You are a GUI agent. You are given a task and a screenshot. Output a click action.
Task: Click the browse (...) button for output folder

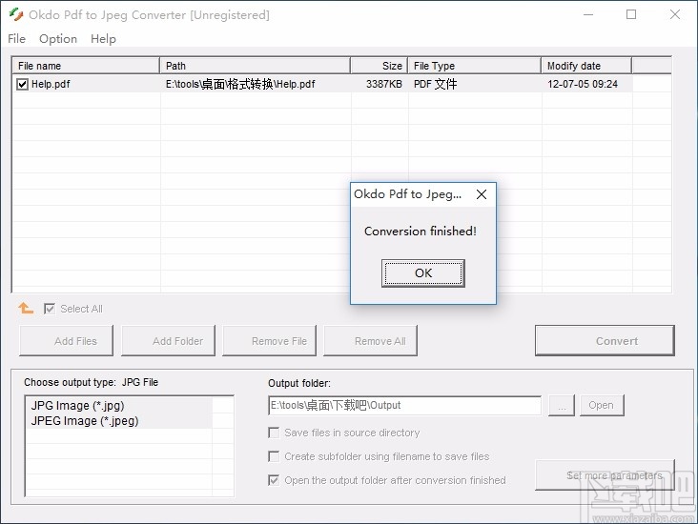[562, 405]
